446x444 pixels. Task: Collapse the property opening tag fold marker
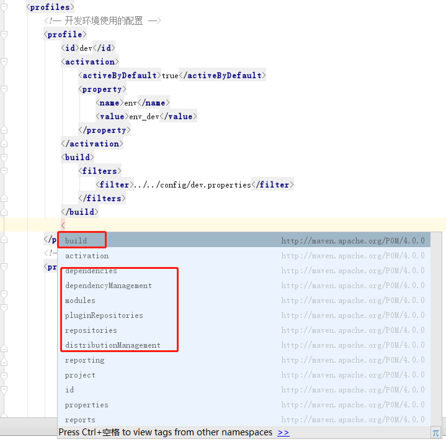click(x=4, y=89)
